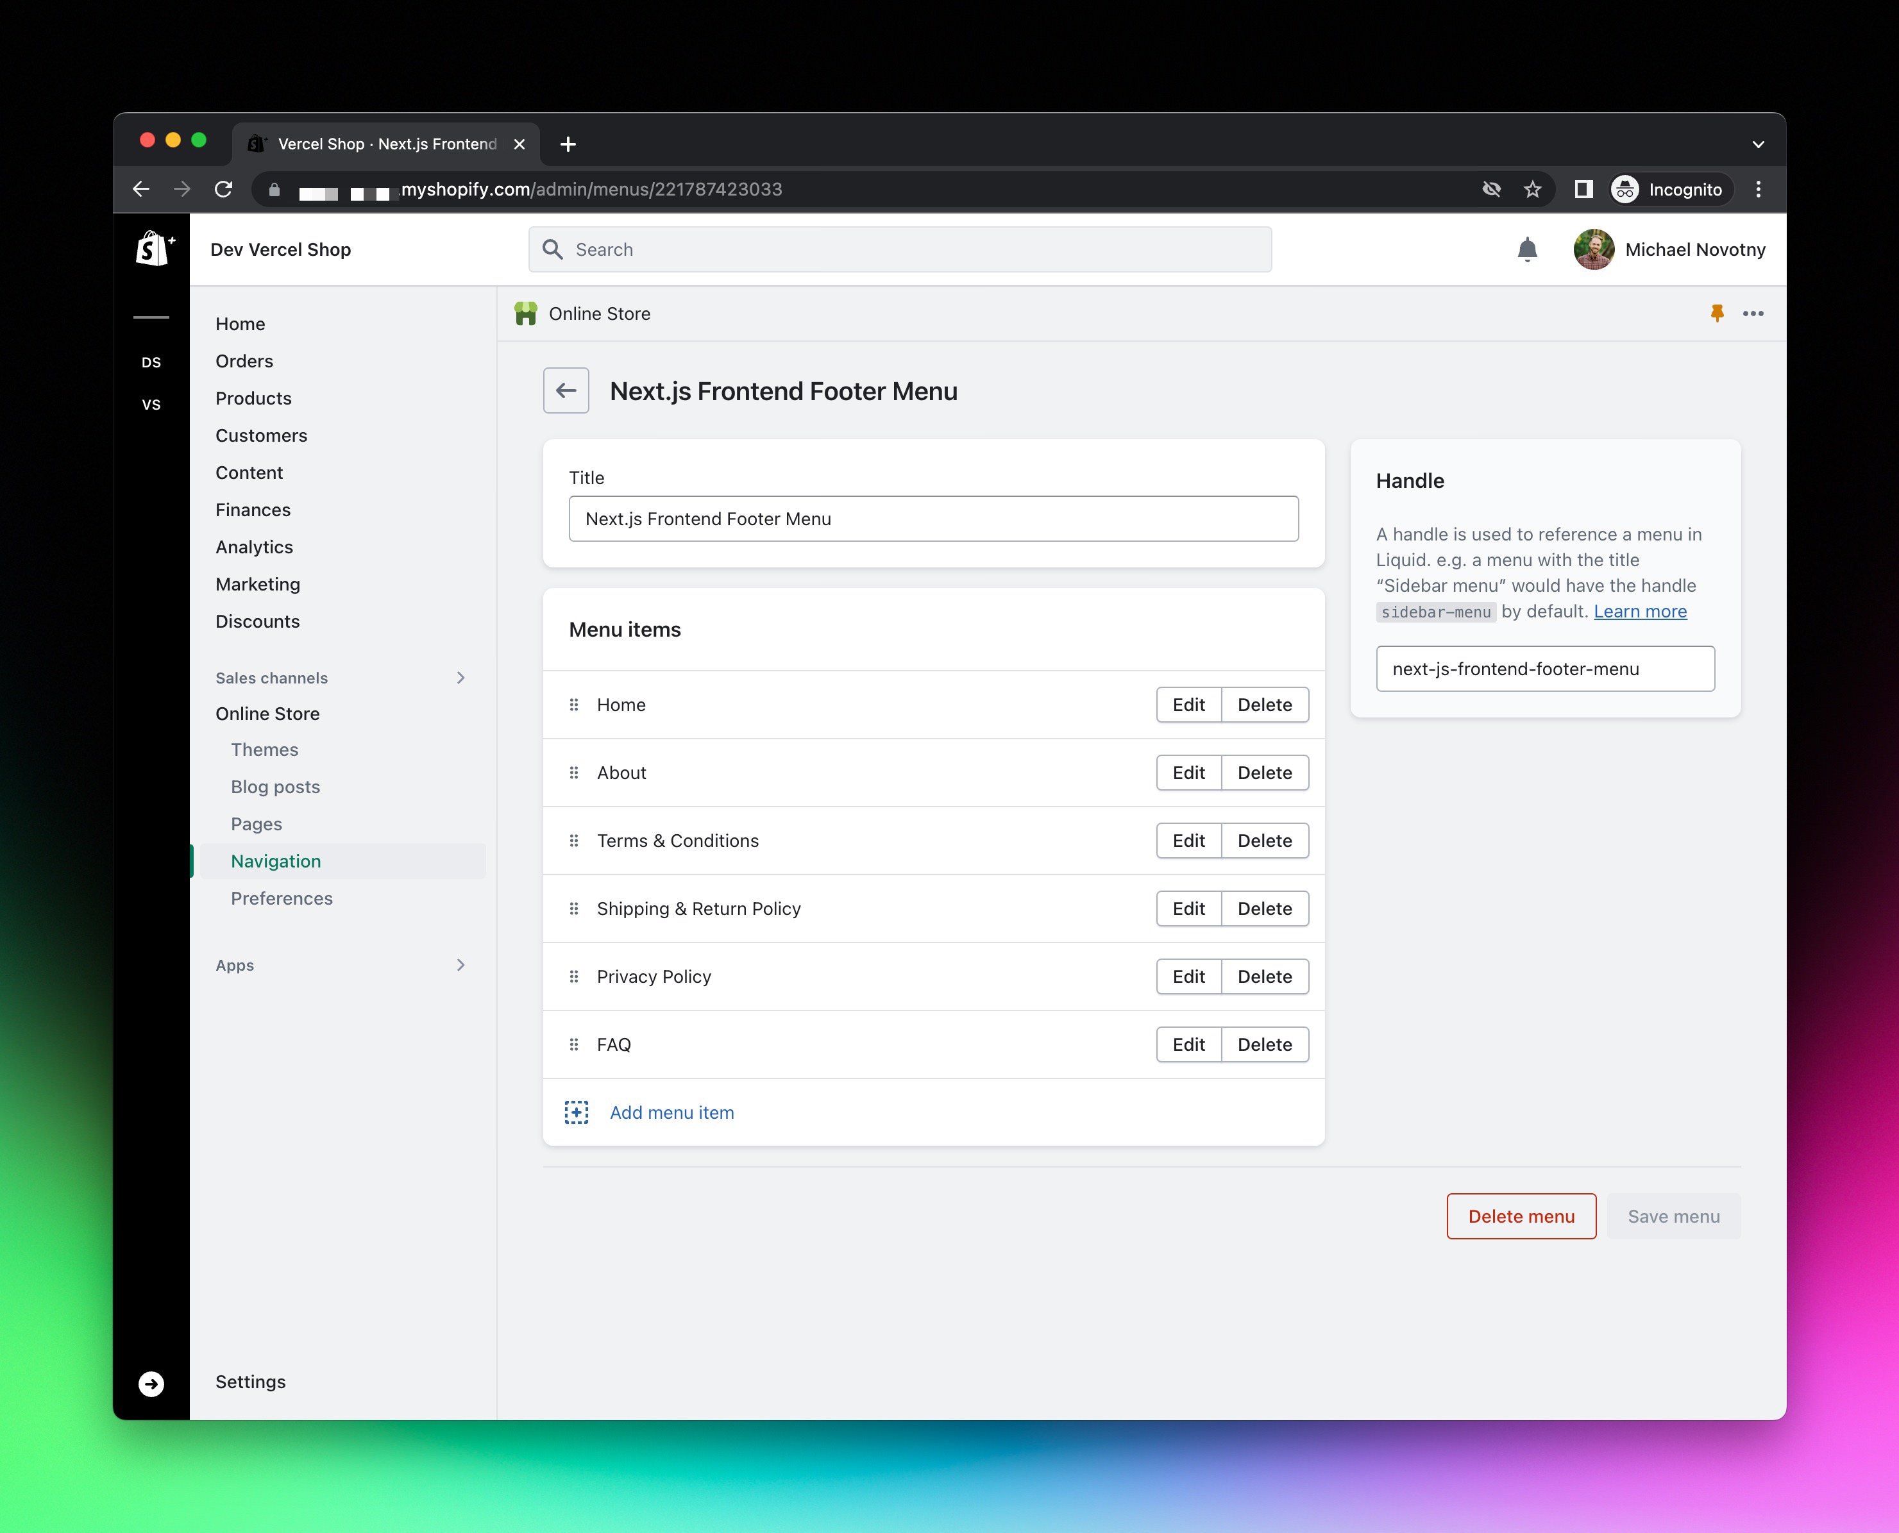Click the dashed plus Add menu item icon
Viewport: 1899px width, 1533px height.
point(577,1112)
